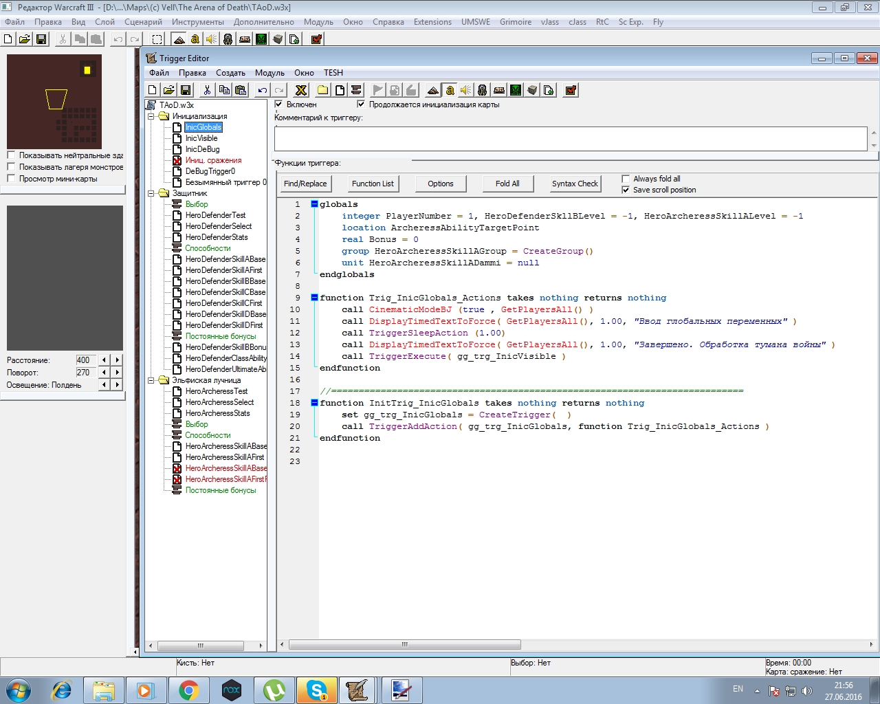The image size is (880, 704).
Task: Open Import Manager icon in Trigger Editor toolbar
Action: [549, 90]
